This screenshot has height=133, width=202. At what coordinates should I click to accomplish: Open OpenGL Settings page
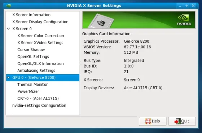click(33, 57)
